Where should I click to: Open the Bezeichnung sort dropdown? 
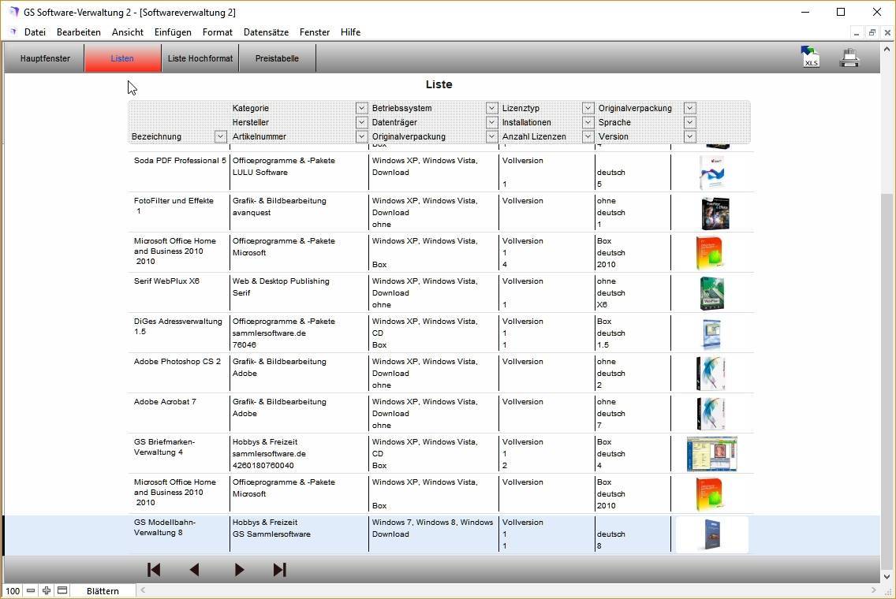(221, 137)
